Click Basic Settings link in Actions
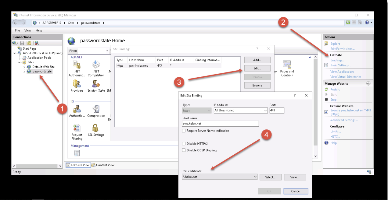This screenshot has height=200, width=388. 340,65
